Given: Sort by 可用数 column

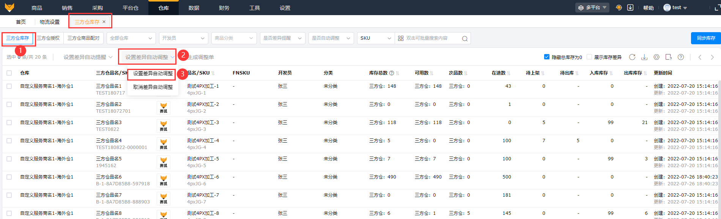Looking at the screenshot, I should 432,73.
